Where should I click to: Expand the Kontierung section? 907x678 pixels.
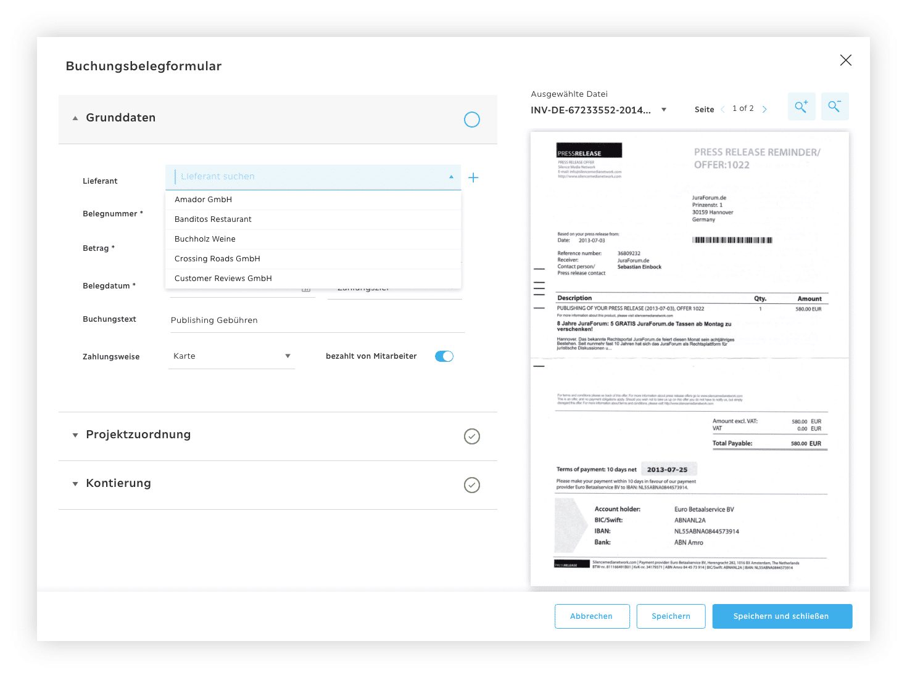tap(75, 483)
